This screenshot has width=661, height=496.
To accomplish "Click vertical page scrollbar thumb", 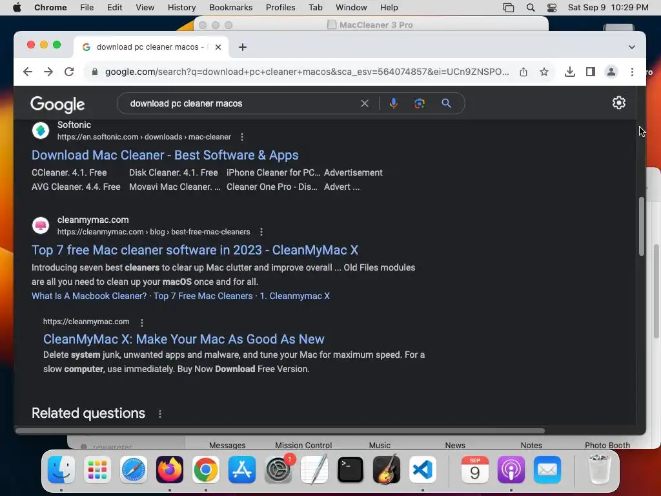I will 641,226.
